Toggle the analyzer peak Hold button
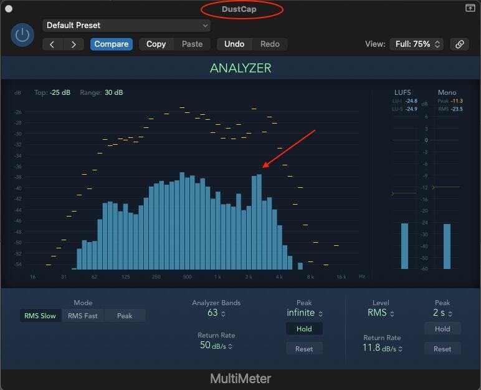The height and width of the screenshot is (390, 481). (304, 329)
